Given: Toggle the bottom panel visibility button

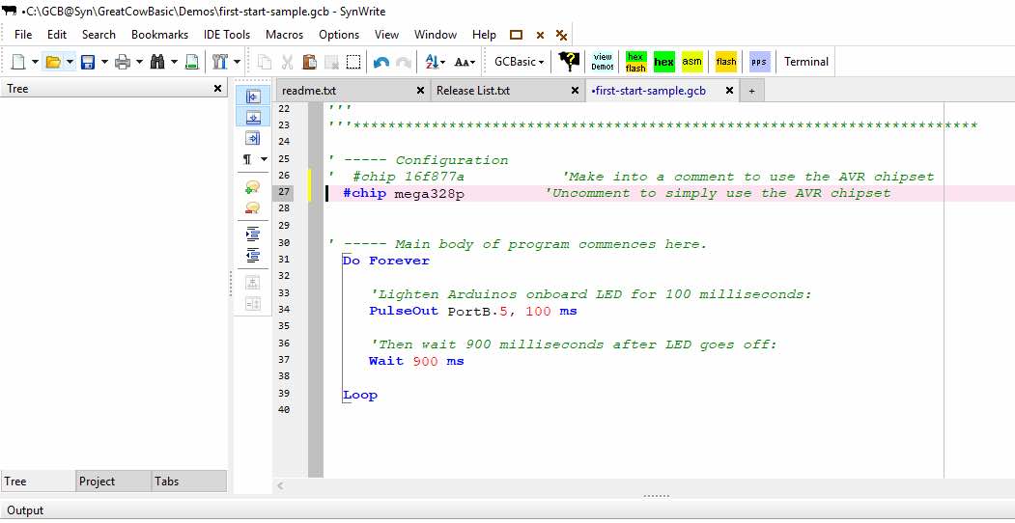Looking at the screenshot, I should click(253, 117).
